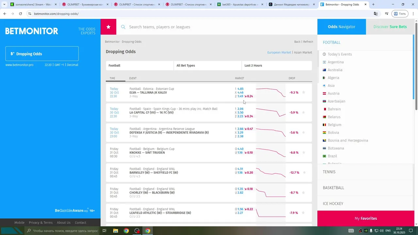
Task: Star the Defensa y Justicia (R) event
Action: pyautogui.click(x=303, y=133)
